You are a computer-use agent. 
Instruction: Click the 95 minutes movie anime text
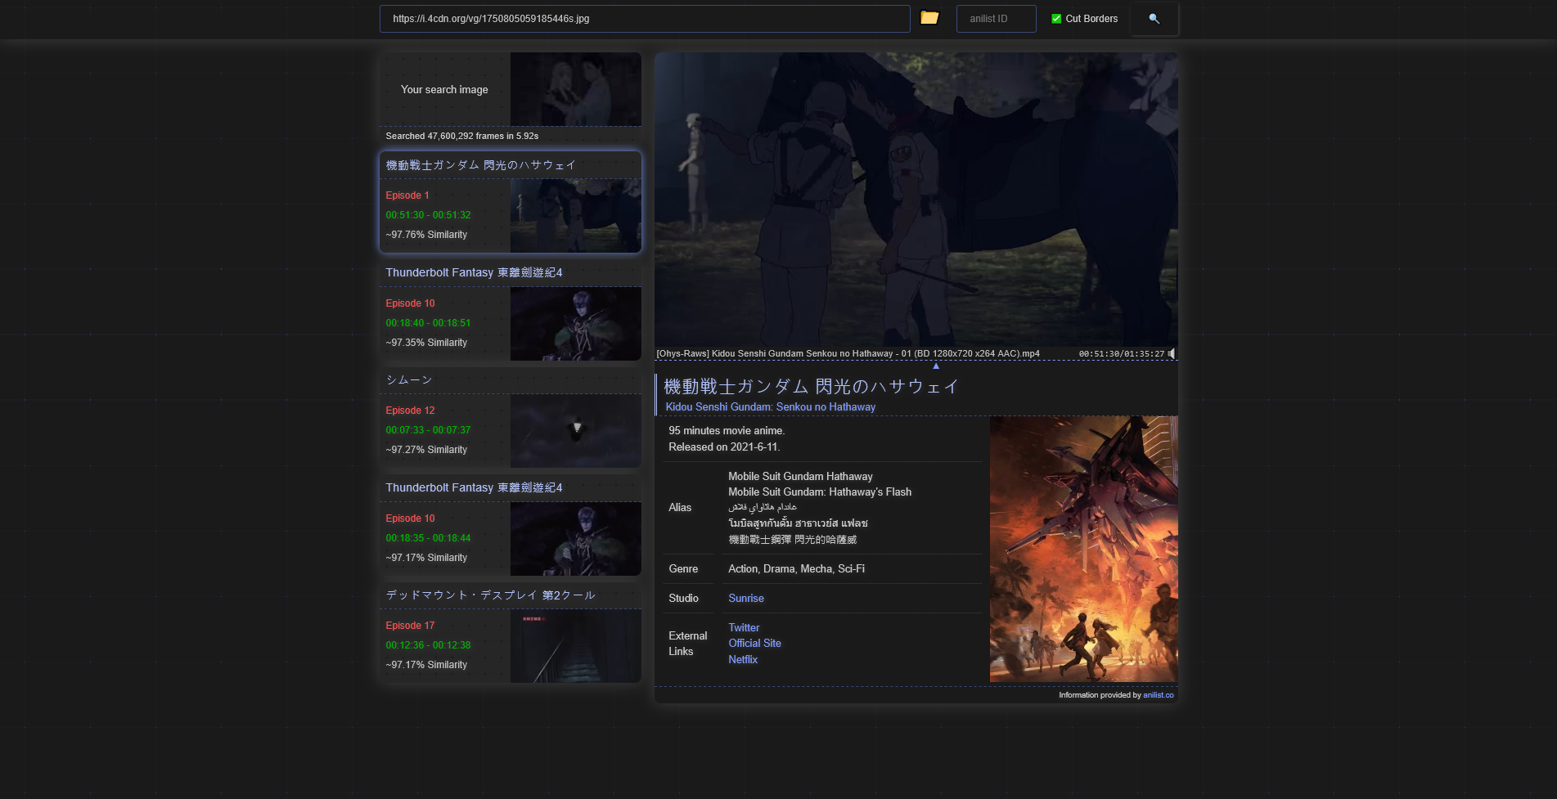[x=727, y=431]
